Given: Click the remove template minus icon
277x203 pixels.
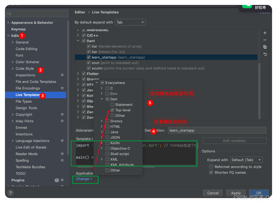Looking at the screenshot, I should 265,40.
